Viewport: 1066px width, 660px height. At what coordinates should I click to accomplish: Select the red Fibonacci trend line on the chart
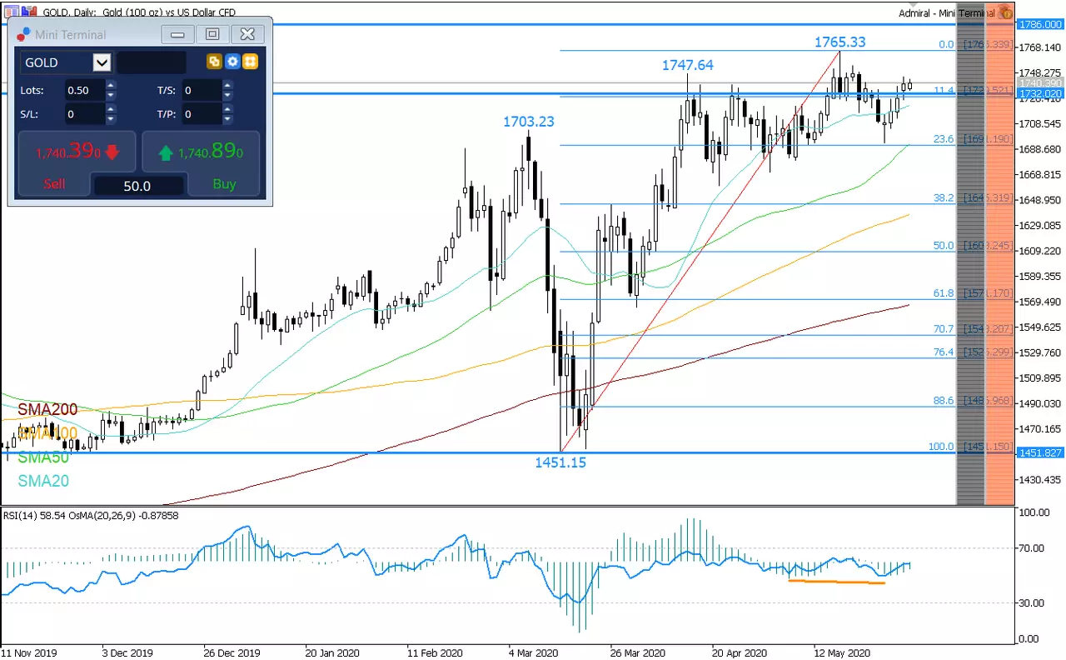pos(701,251)
